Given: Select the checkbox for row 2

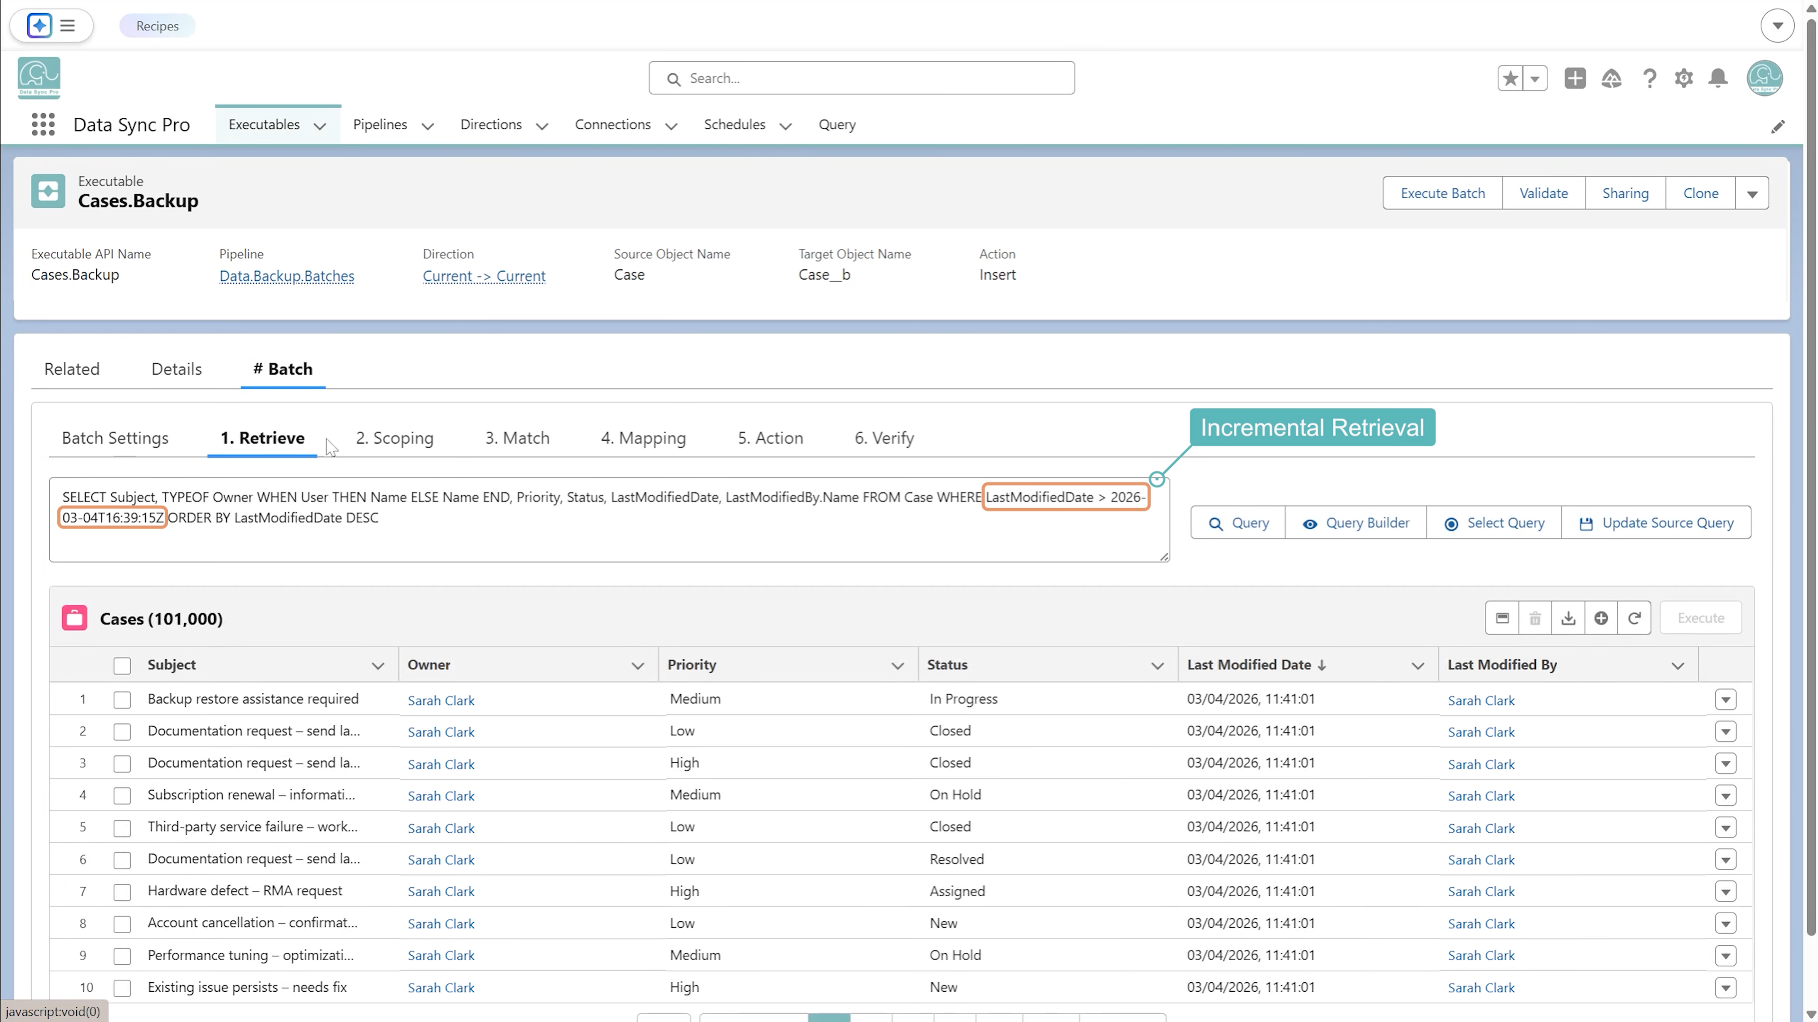Looking at the screenshot, I should [x=122, y=732].
